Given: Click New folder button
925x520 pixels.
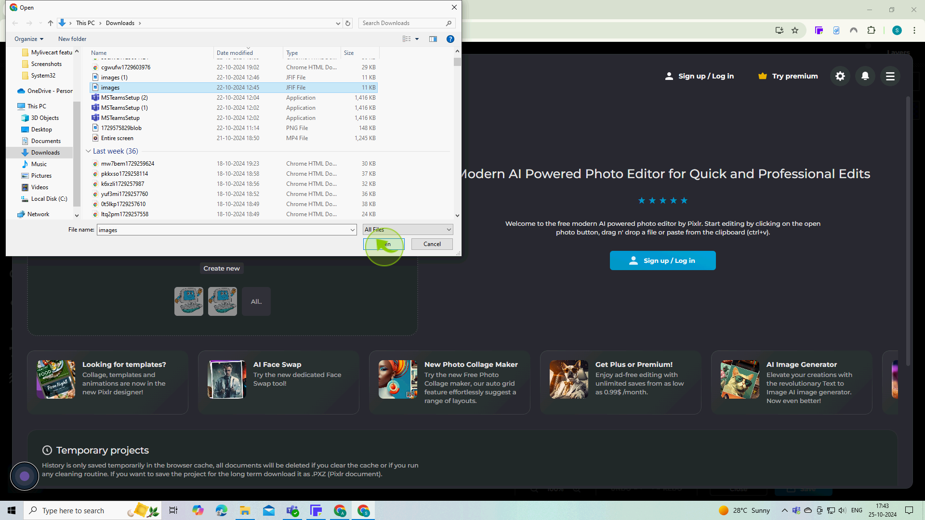Looking at the screenshot, I should point(72,39).
